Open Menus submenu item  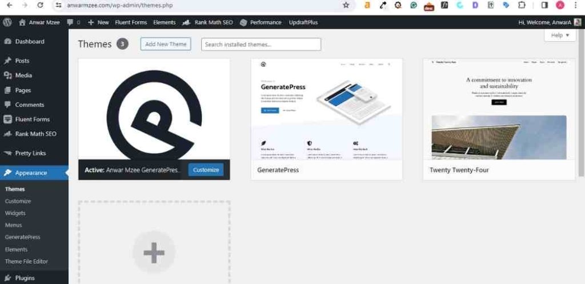(x=14, y=225)
